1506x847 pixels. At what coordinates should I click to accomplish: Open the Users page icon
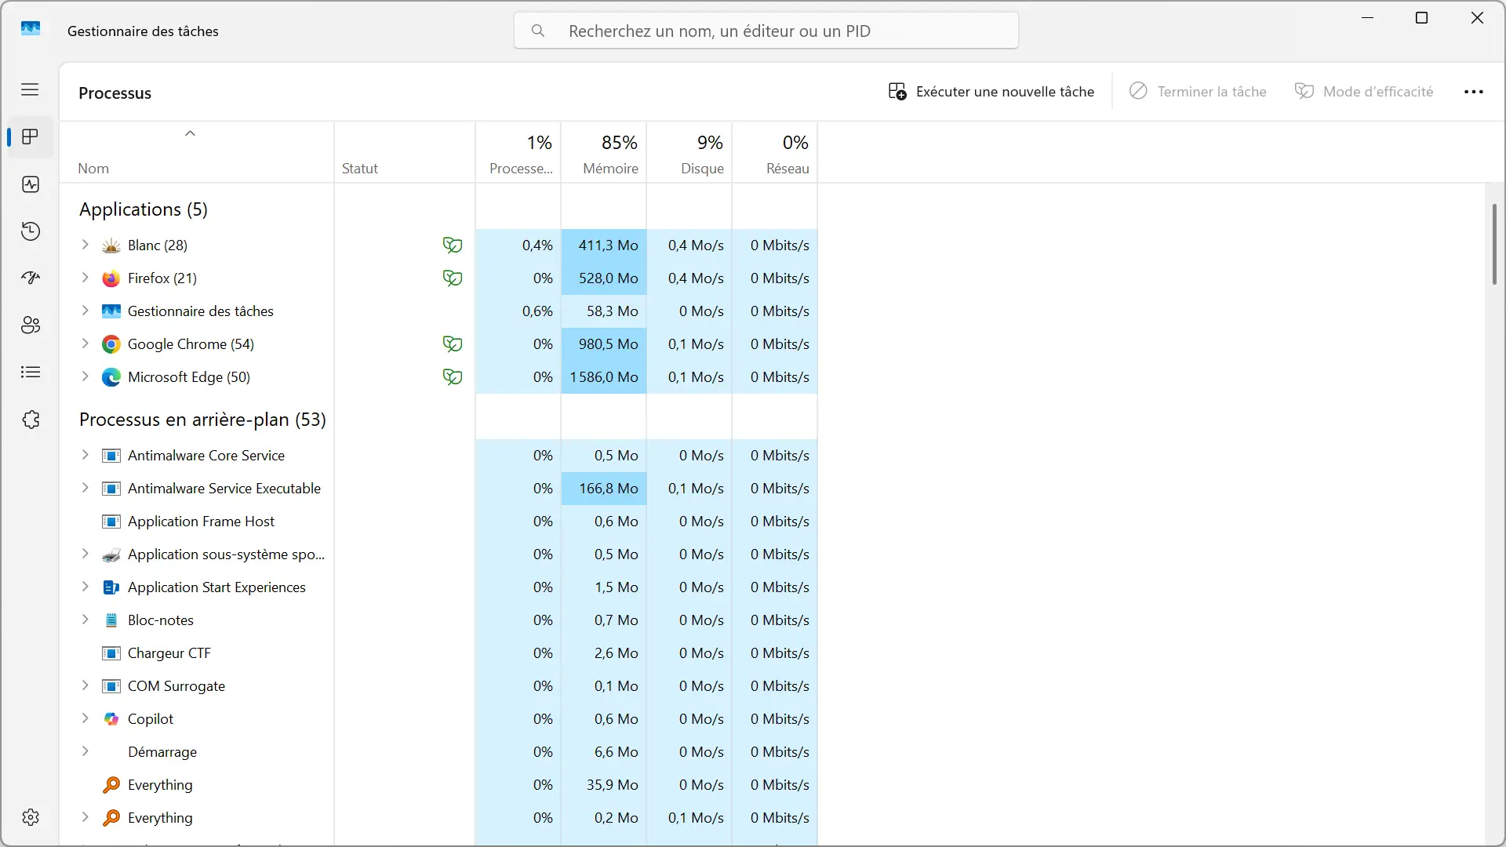(x=31, y=325)
